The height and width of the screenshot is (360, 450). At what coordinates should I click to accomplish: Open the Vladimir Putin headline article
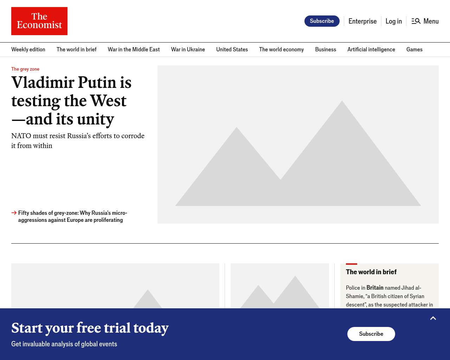tap(71, 101)
